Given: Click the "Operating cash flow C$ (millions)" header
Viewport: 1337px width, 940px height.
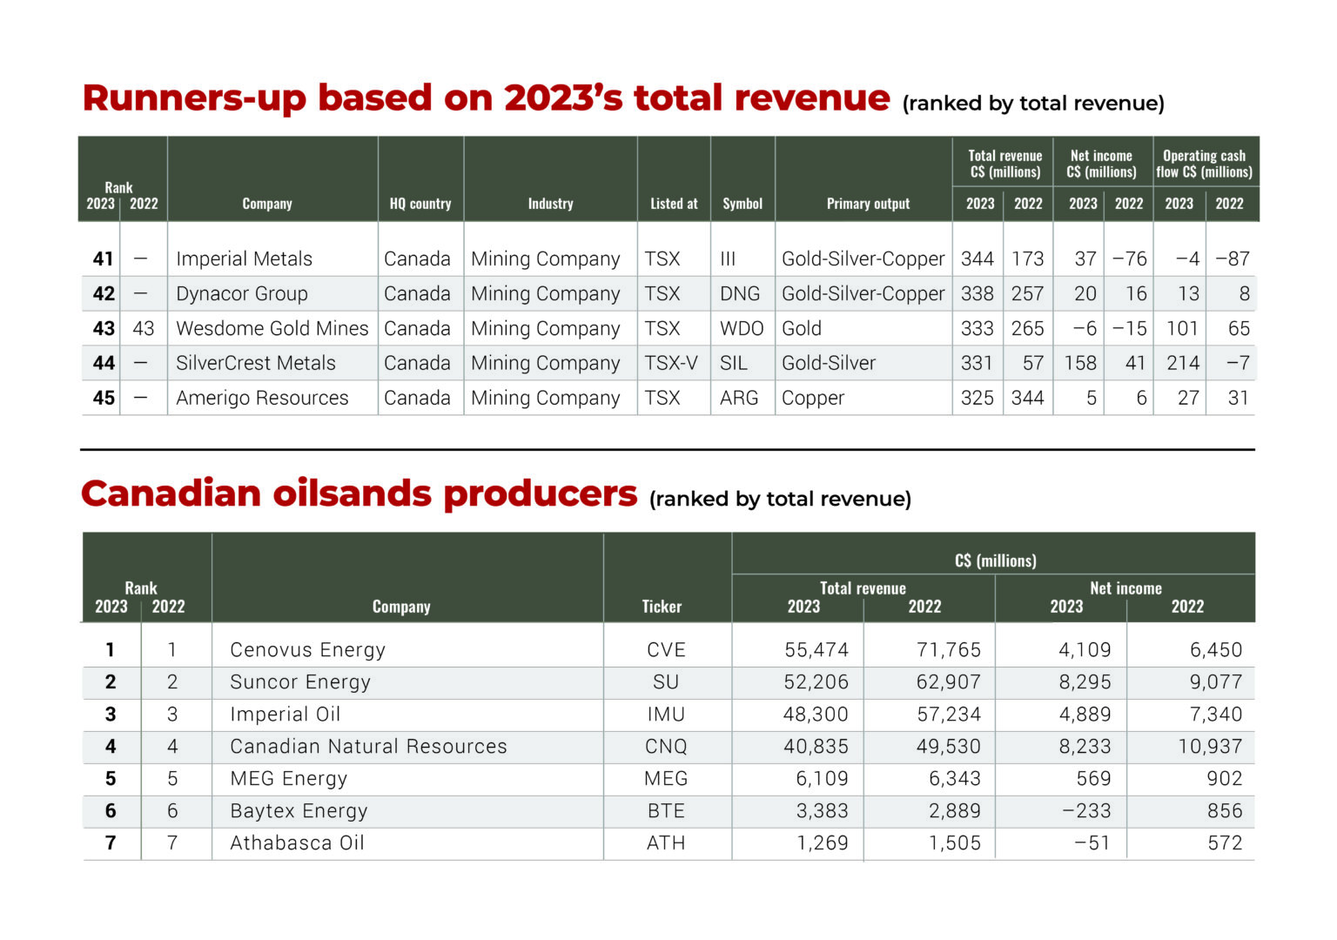Looking at the screenshot, I should pyautogui.click(x=1204, y=162).
